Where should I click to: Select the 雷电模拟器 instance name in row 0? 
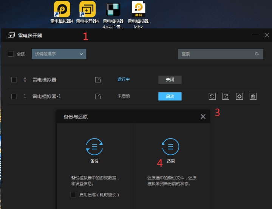point(45,80)
